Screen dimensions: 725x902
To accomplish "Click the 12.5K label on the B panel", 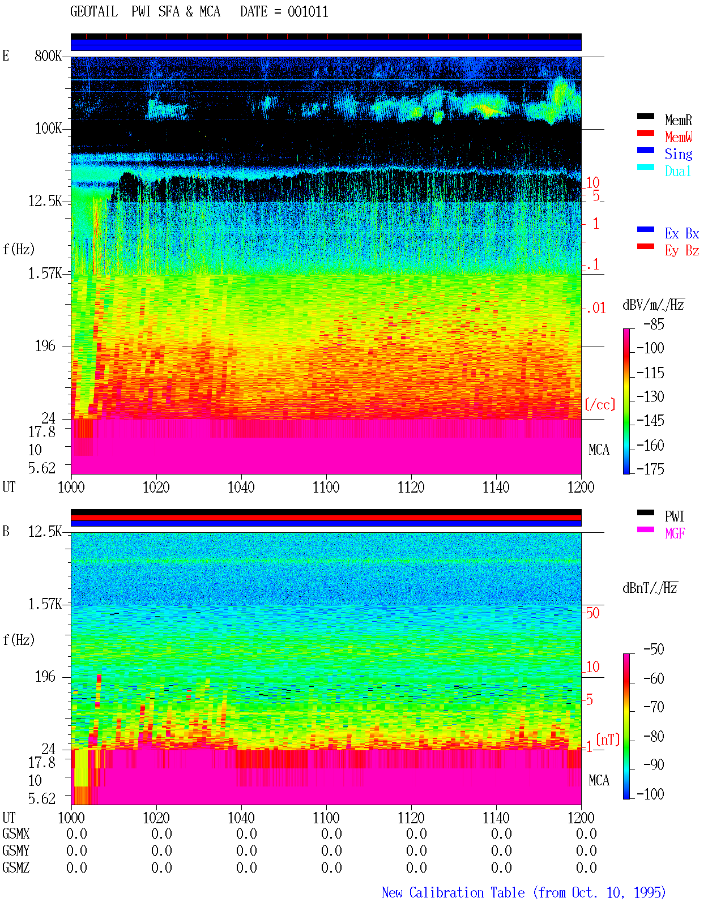I will point(45,531).
